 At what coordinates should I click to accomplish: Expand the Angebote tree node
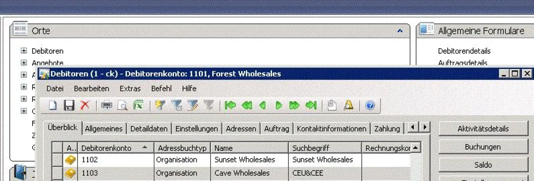[24, 63]
